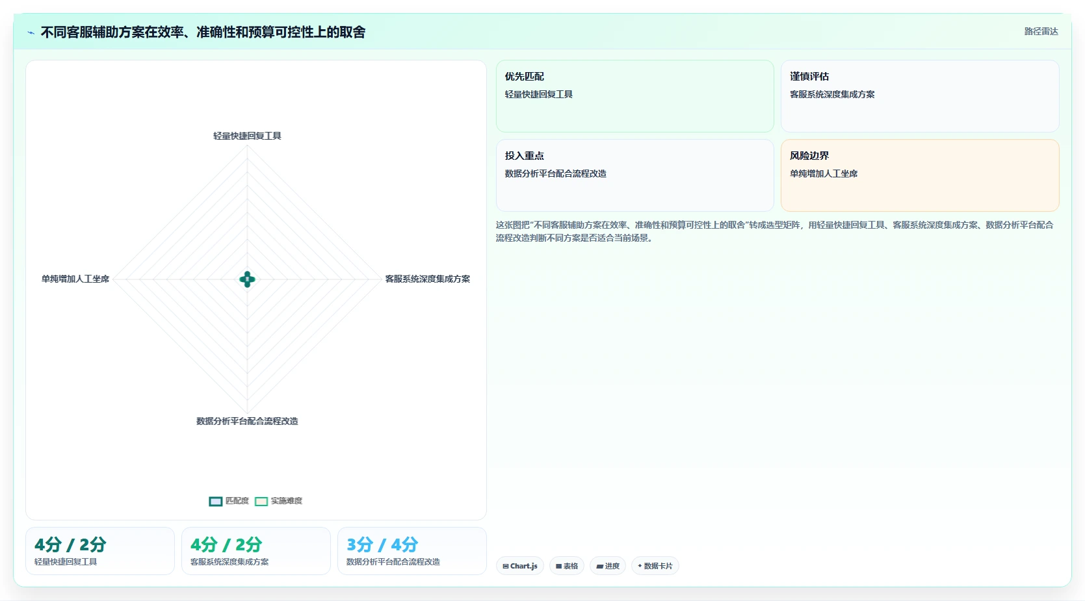1085x601 pixels.
Task: Click 单纯增加人工坐席 text in 风险边界 card
Action: coord(824,173)
